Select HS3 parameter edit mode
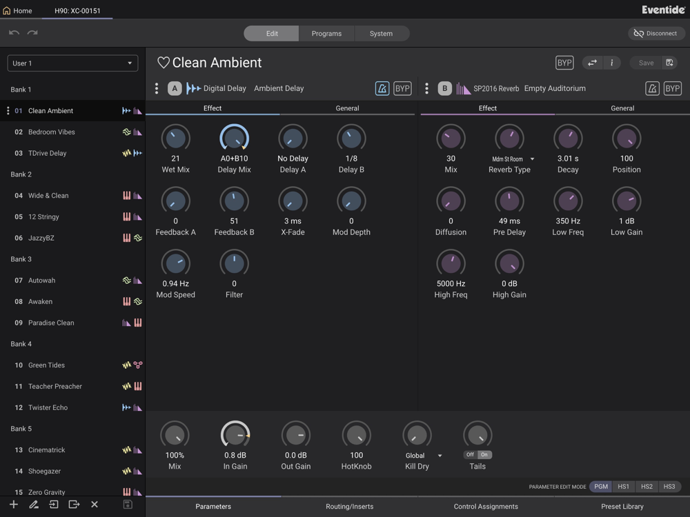The image size is (690, 517). coord(669,486)
